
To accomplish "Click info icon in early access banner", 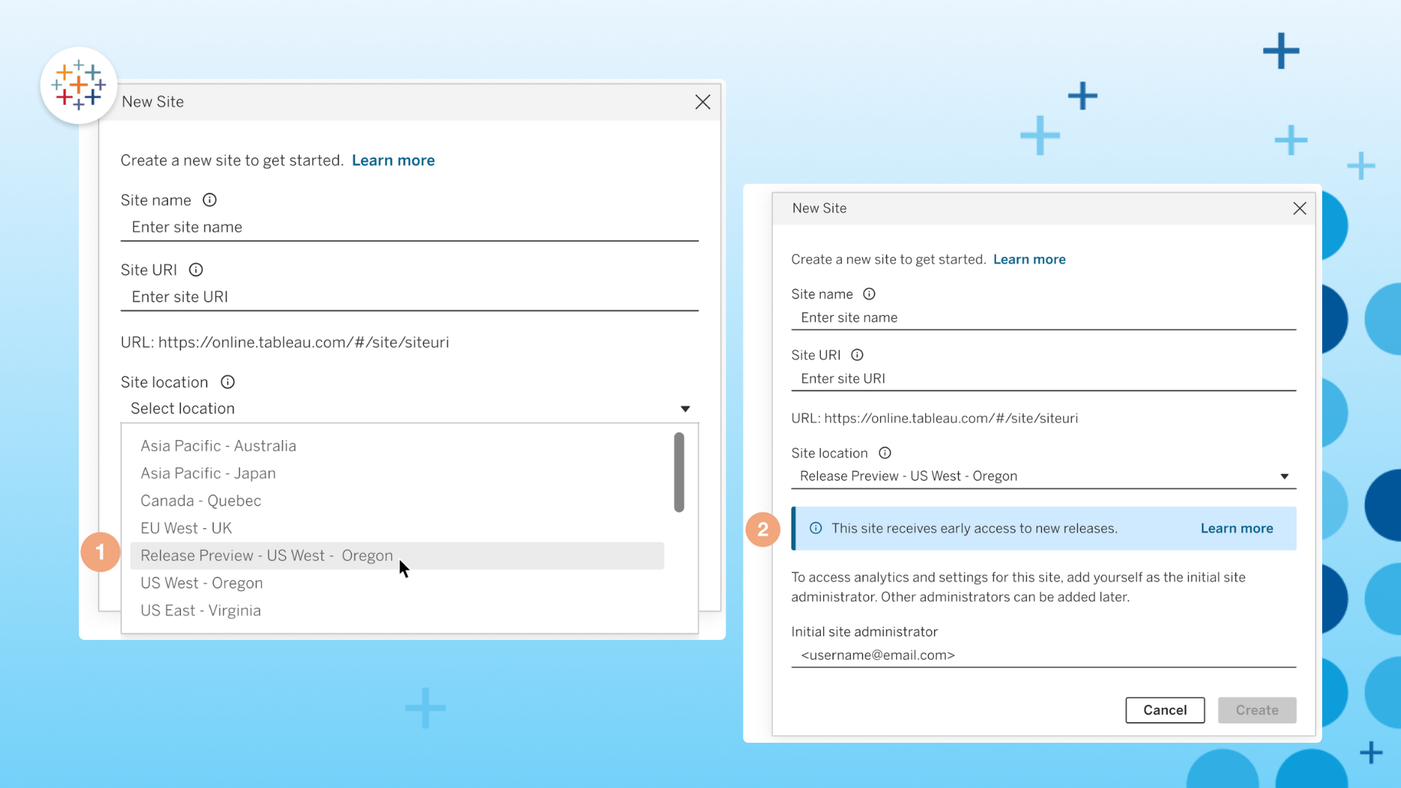I will tap(816, 528).
